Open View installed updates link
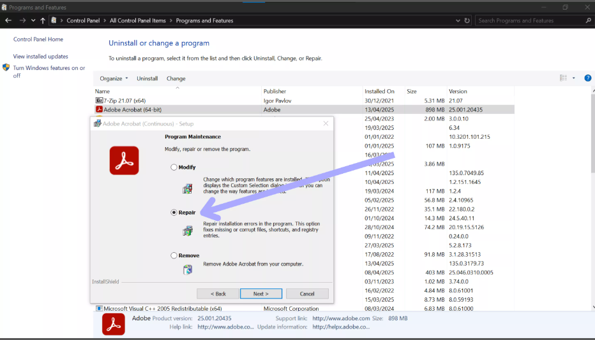The width and height of the screenshot is (595, 340). 41,57
